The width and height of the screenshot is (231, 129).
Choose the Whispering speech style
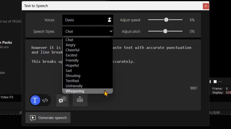tap(88, 91)
